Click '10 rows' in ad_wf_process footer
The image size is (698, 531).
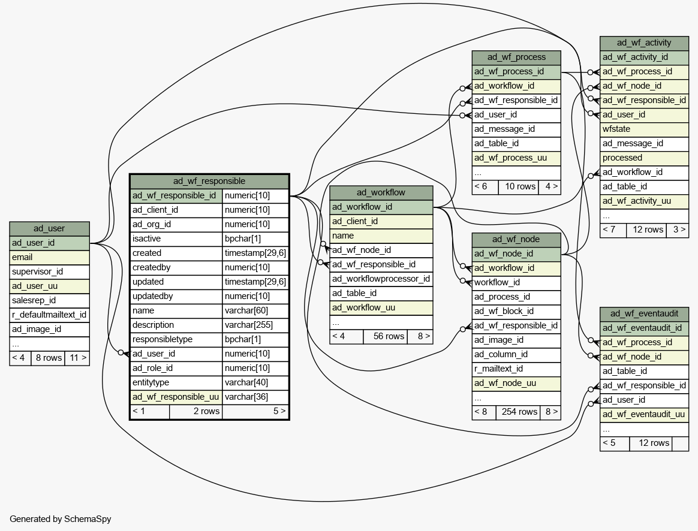(519, 187)
